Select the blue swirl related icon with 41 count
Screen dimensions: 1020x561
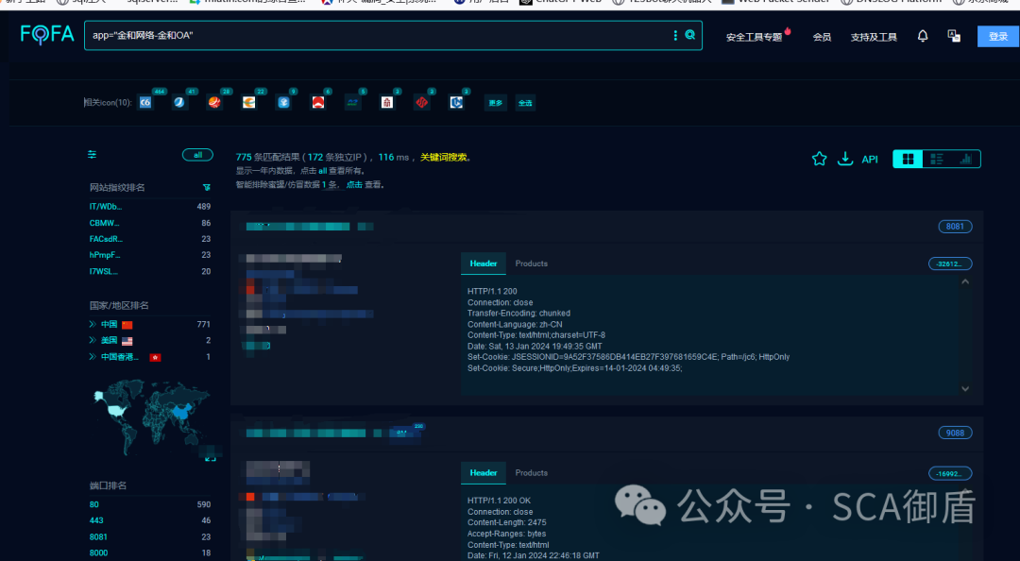179,102
